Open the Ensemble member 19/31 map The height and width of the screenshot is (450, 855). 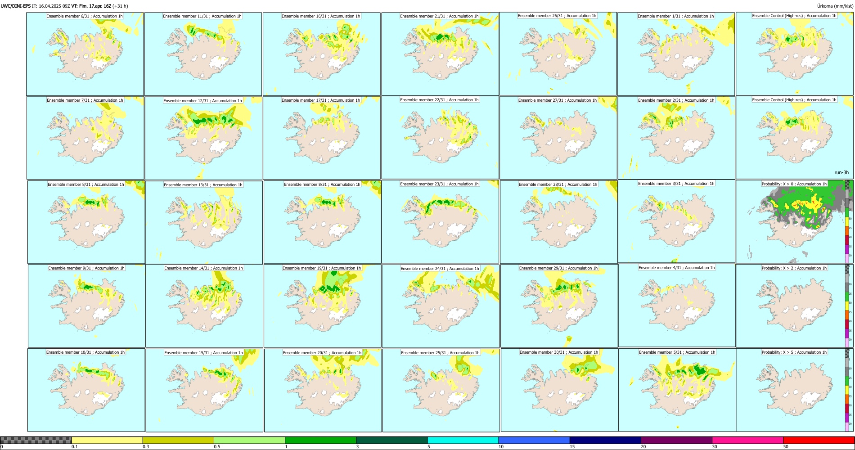pos(322,306)
